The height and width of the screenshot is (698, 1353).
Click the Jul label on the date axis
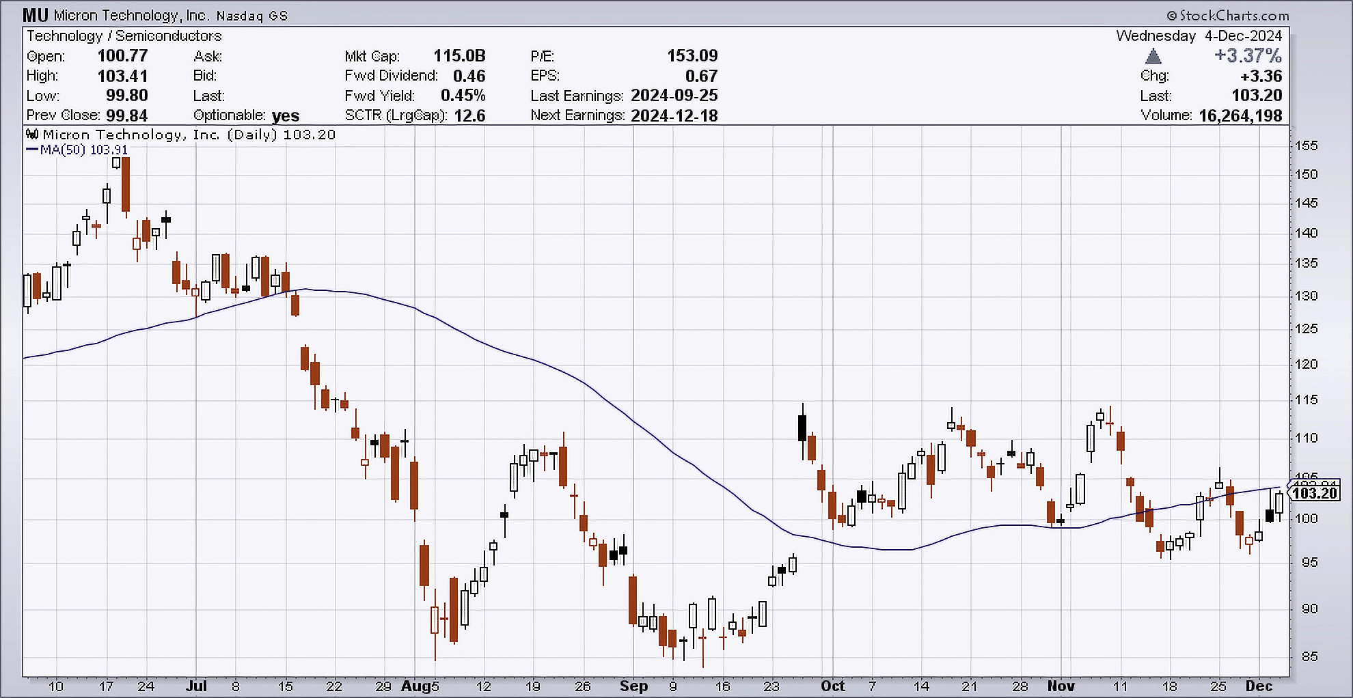click(196, 686)
